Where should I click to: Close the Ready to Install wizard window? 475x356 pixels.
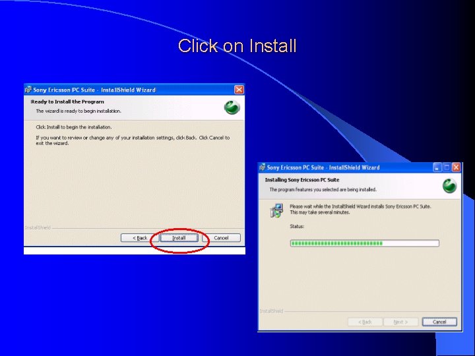click(x=239, y=90)
